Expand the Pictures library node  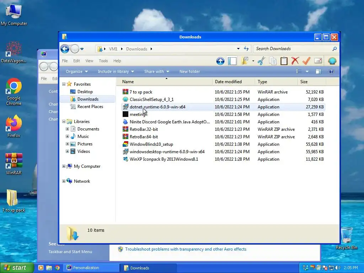point(67,144)
